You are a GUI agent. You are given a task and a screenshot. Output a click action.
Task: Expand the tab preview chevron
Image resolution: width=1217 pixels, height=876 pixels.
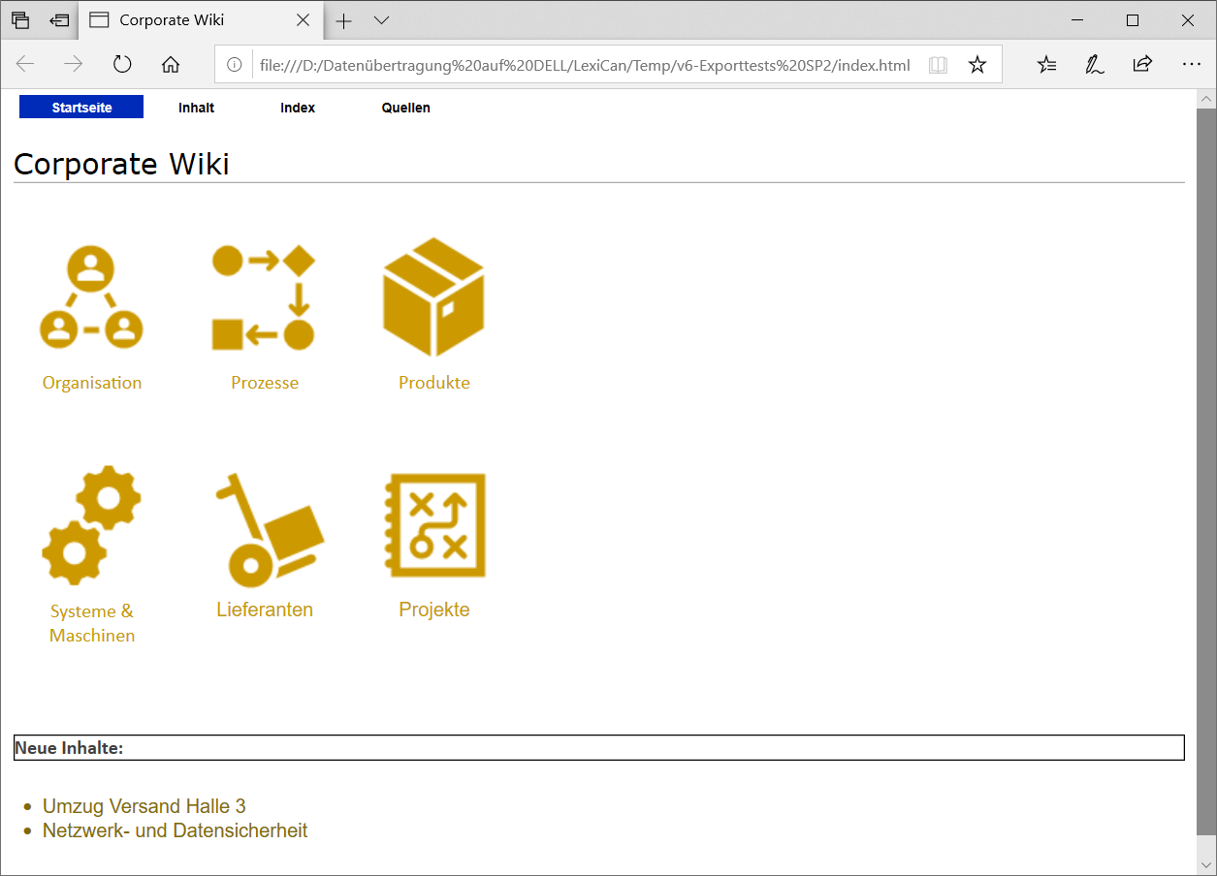click(x=382, y=20)
